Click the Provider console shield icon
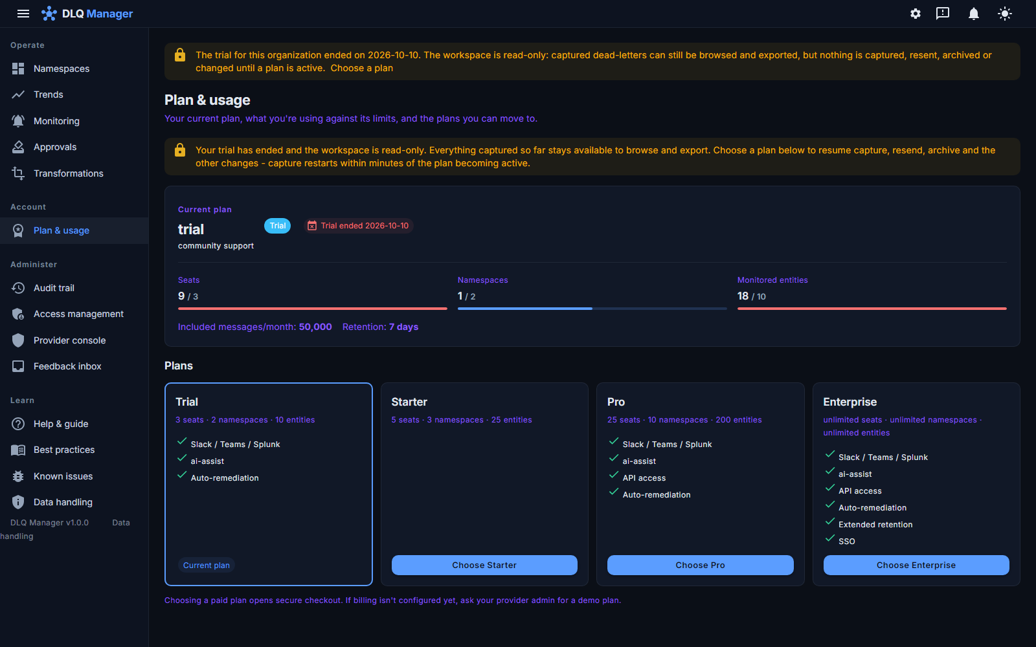Image resolution: width=1036 pixels, height=647 pixels. pyautogui.click(x=18, y=340)
